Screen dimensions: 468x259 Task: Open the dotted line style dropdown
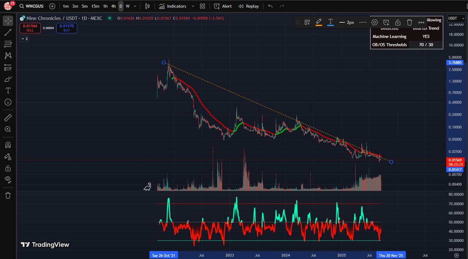click(x=363, y=22)
